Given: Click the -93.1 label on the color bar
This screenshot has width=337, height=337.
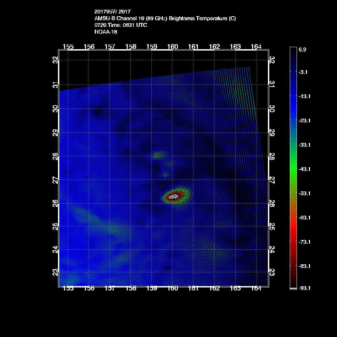Looking at the screenshot, I should (x=304, y=288).
